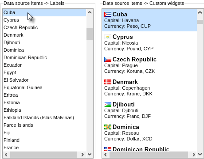Click 'Currency: Krone, DKK' text
The height and width of the screenshot is (159, 204).
[128, 94]
